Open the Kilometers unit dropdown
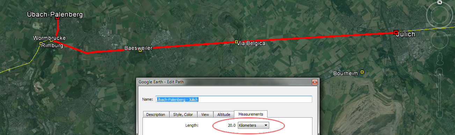The height and width of the screenshot is (135, 455). [x=253, y=125]
